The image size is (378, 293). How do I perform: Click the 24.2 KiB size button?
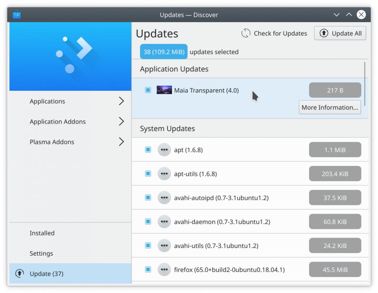(x=335, y=245)
